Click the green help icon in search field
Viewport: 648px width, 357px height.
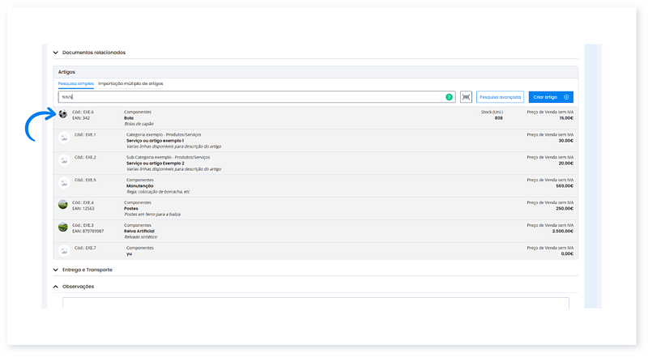tap(449, 96)
